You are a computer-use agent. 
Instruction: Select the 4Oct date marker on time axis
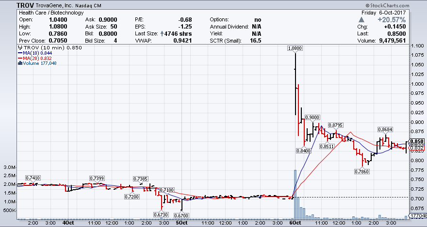click(68, 223)
